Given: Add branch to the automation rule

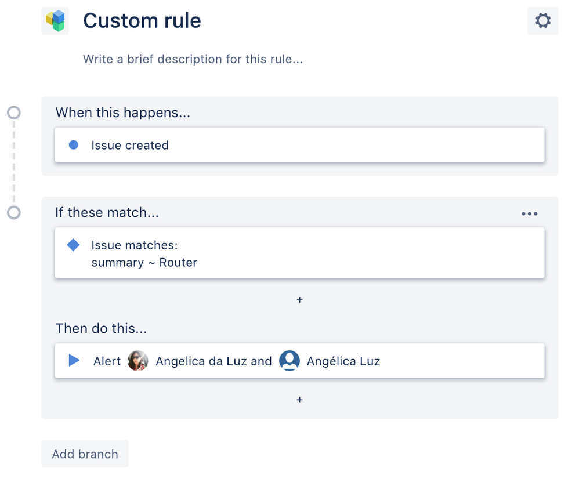Looking at the screenshot, I should coord(85,454).
